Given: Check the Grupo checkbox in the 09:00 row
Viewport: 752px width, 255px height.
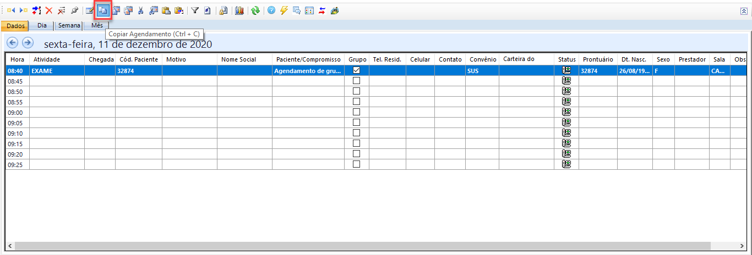Looking at the screenshot, I should tap(356, 112).
